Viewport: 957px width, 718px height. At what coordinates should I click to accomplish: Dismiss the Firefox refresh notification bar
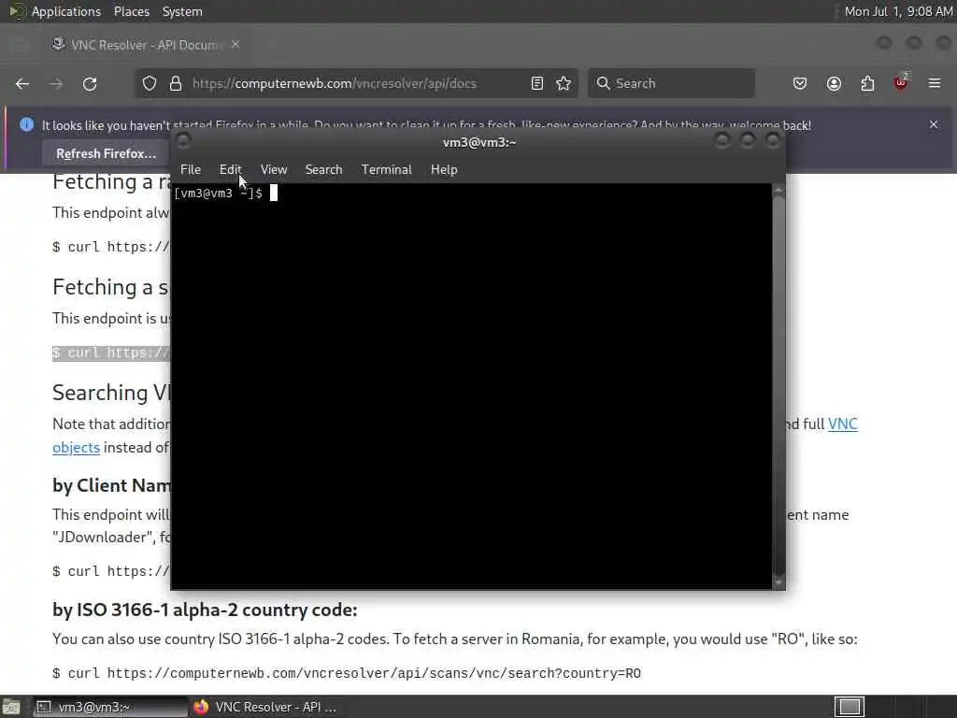934,124
